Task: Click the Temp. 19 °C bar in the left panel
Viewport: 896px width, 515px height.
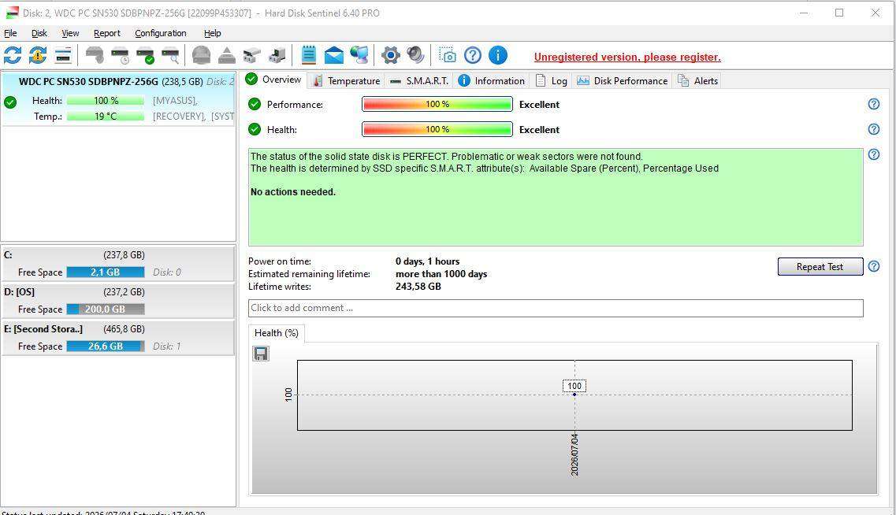Action: tap(105, 117)
